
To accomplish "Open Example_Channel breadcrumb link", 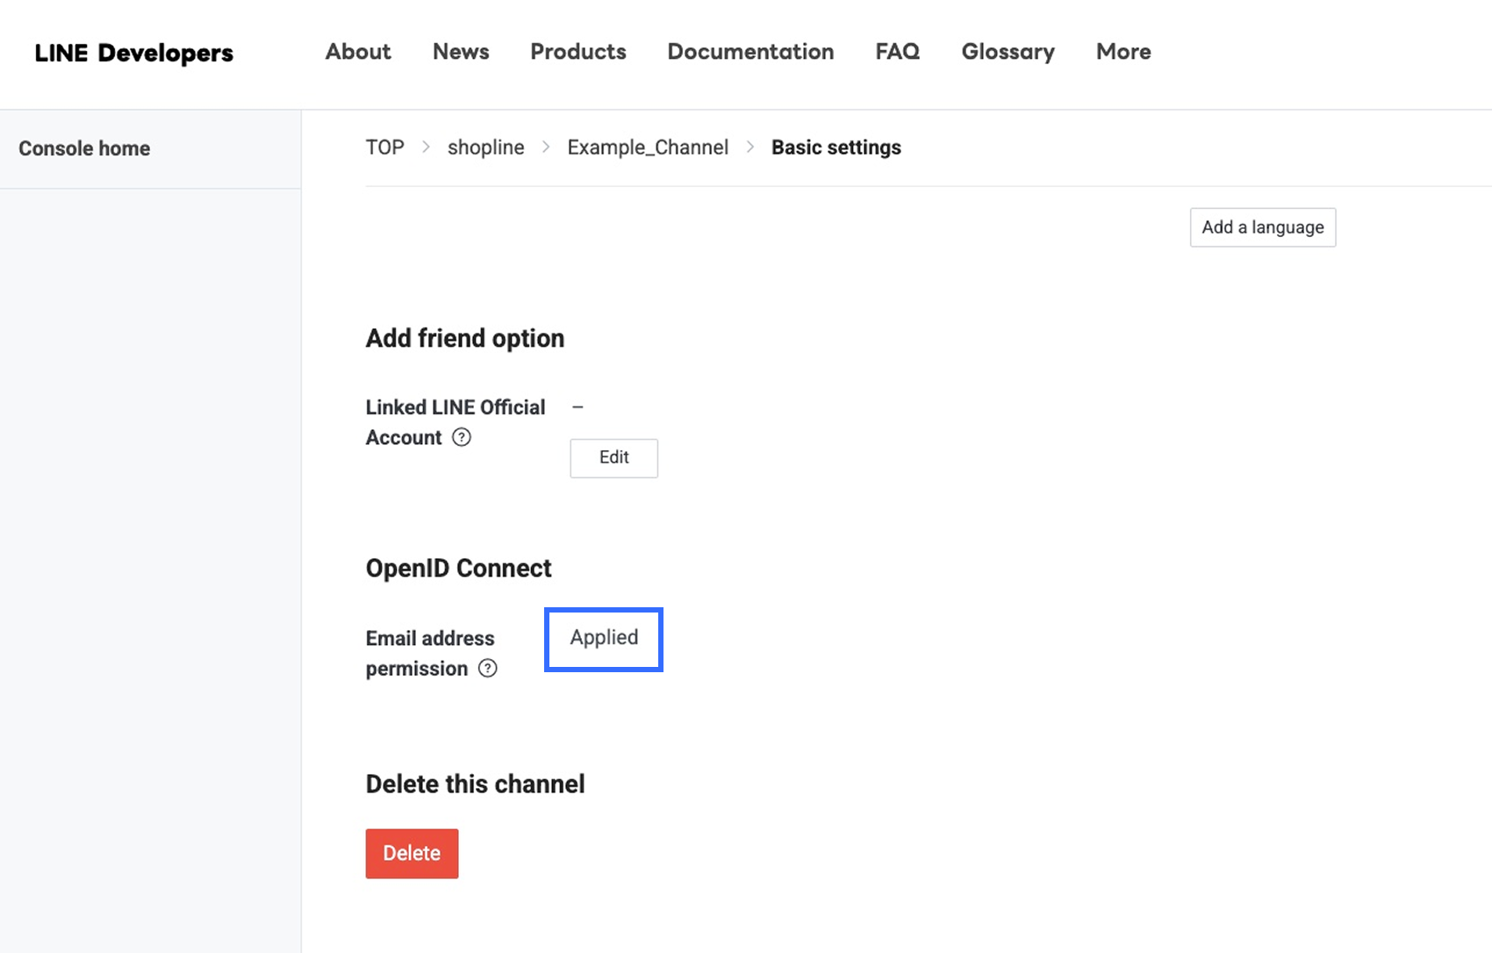I will point(648,147).
